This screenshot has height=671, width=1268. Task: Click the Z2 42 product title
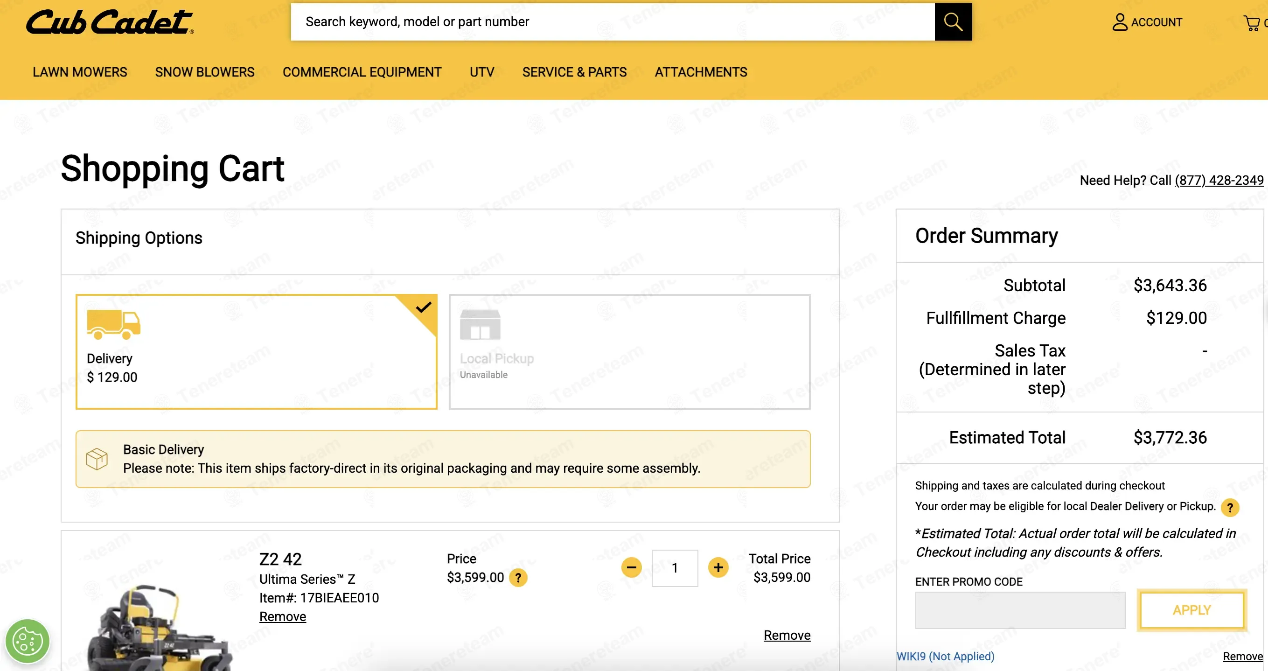(x=280, y=559)
